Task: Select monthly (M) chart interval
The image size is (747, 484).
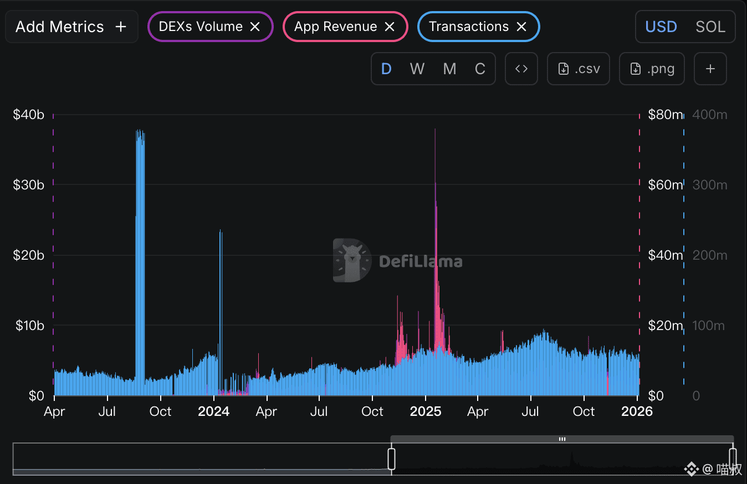Action: [449, 69]
